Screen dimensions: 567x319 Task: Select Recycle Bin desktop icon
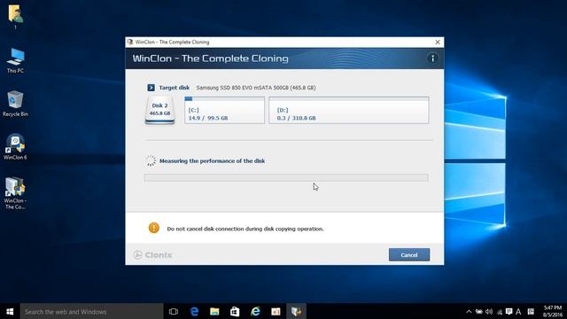click(x=15, y=104)
